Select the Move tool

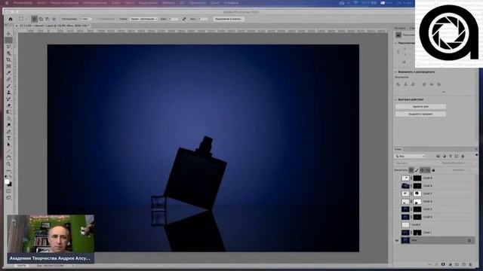pos(8,34)
